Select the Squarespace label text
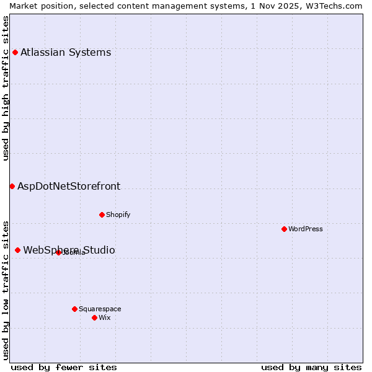This screenshot has height=372, width=372. (100, 309)
